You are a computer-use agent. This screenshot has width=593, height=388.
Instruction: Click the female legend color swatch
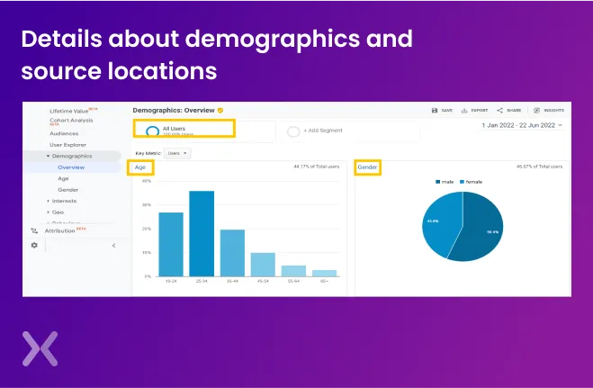pyautogui.click(x=462, y=182)
